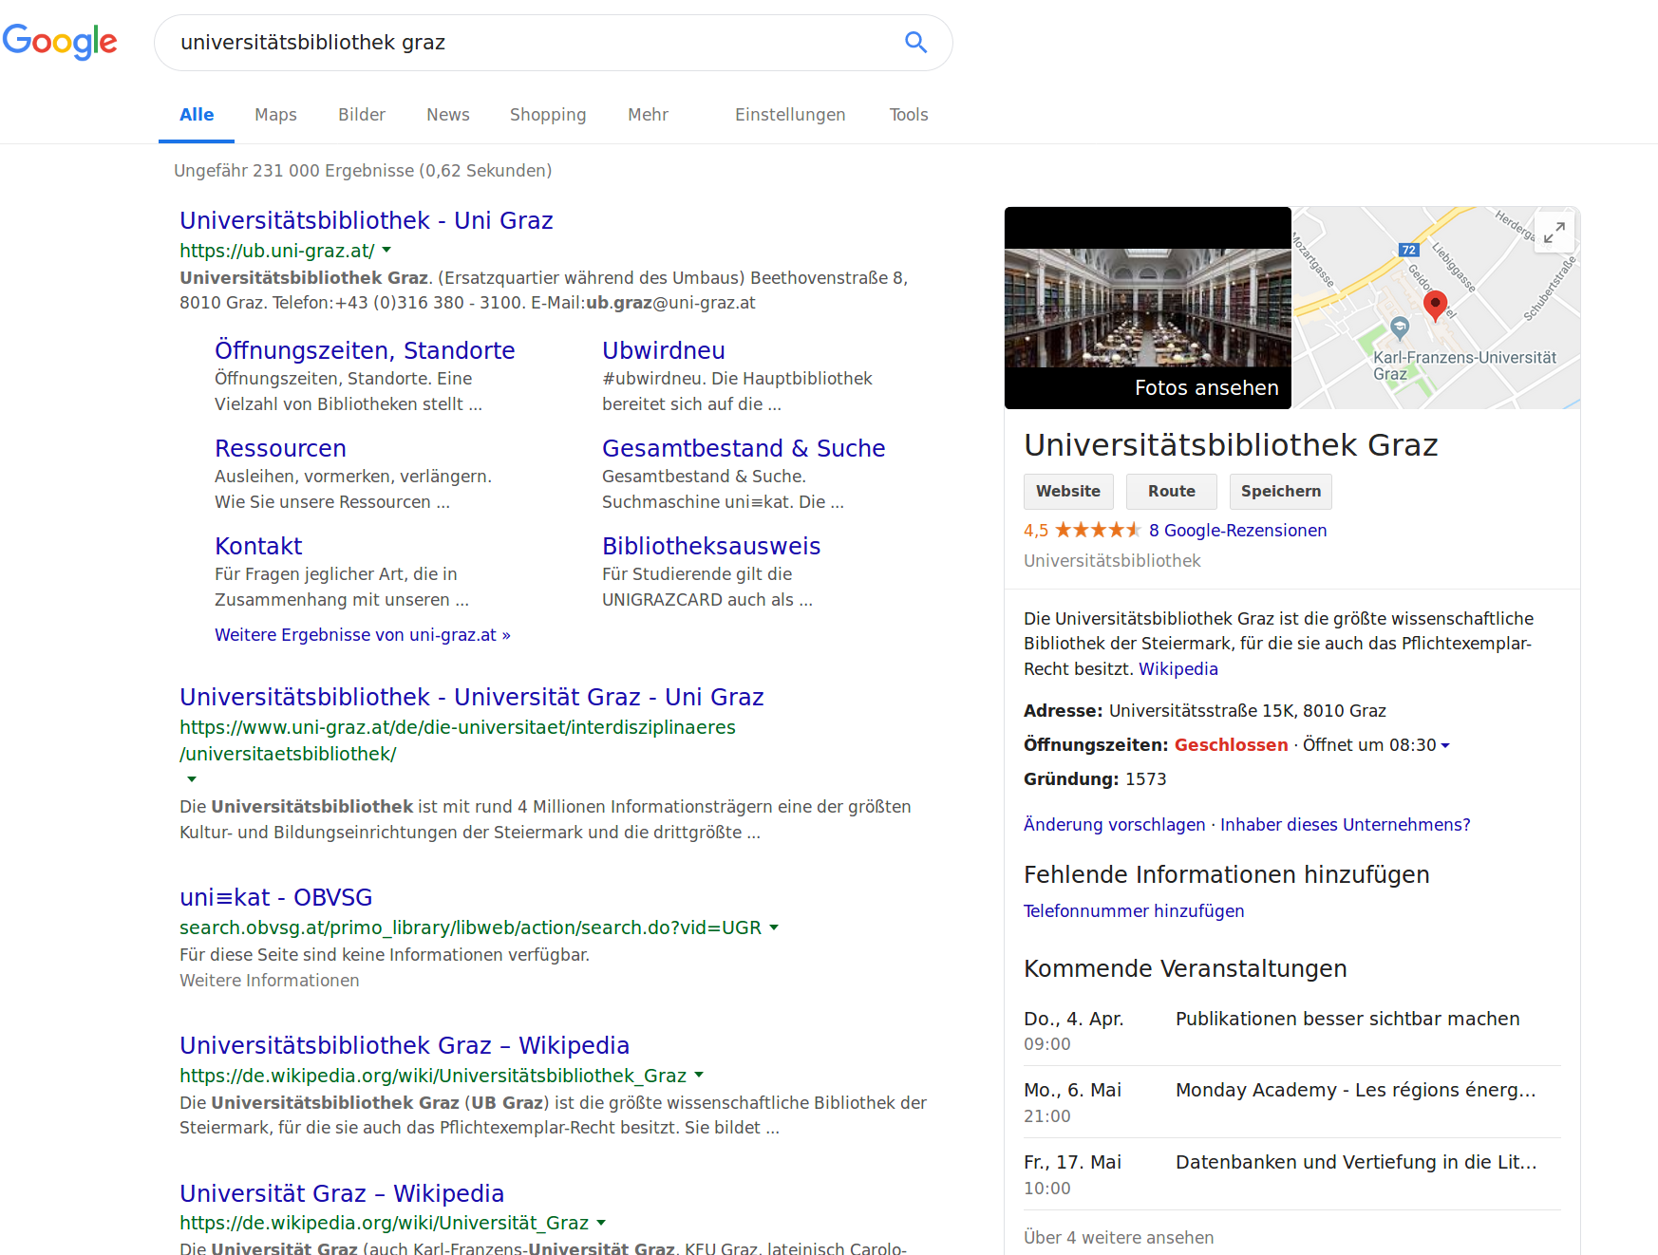
Task: Open dropdown arrow next to search.obvsg.at URL
Action: 774,927
